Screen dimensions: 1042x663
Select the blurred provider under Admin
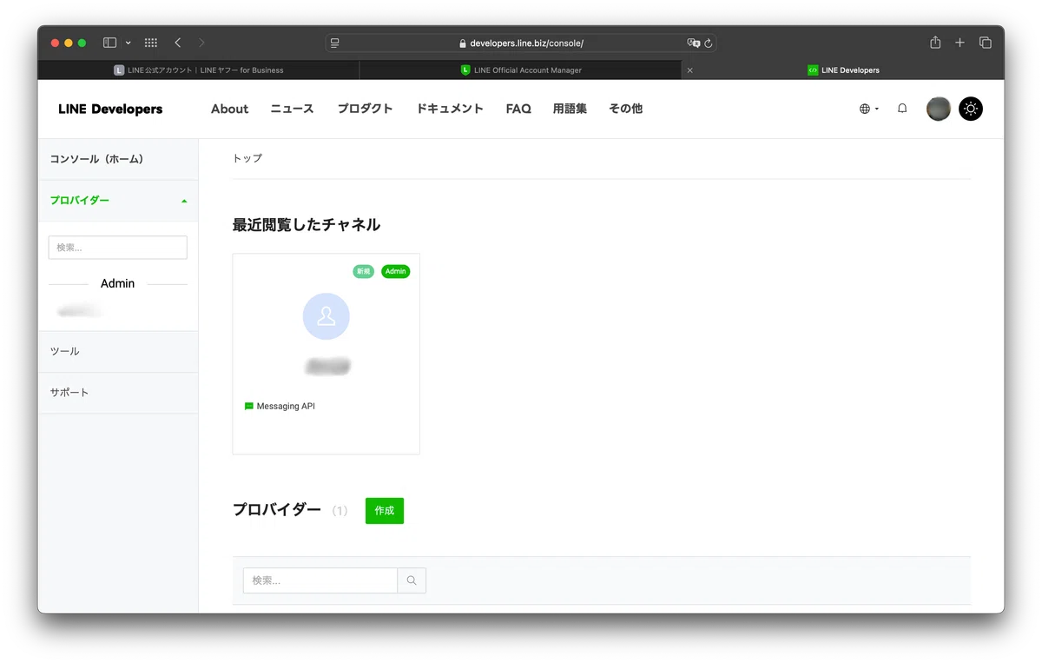click(x=80, y=310)
